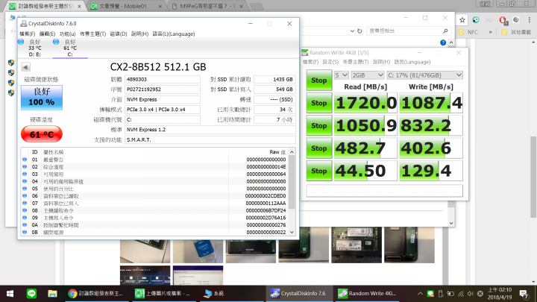This screenshot has height=302, width=537.
Task: Open the fifth photo thumbnail showing the SSD label
Action: tap(357, 245)
